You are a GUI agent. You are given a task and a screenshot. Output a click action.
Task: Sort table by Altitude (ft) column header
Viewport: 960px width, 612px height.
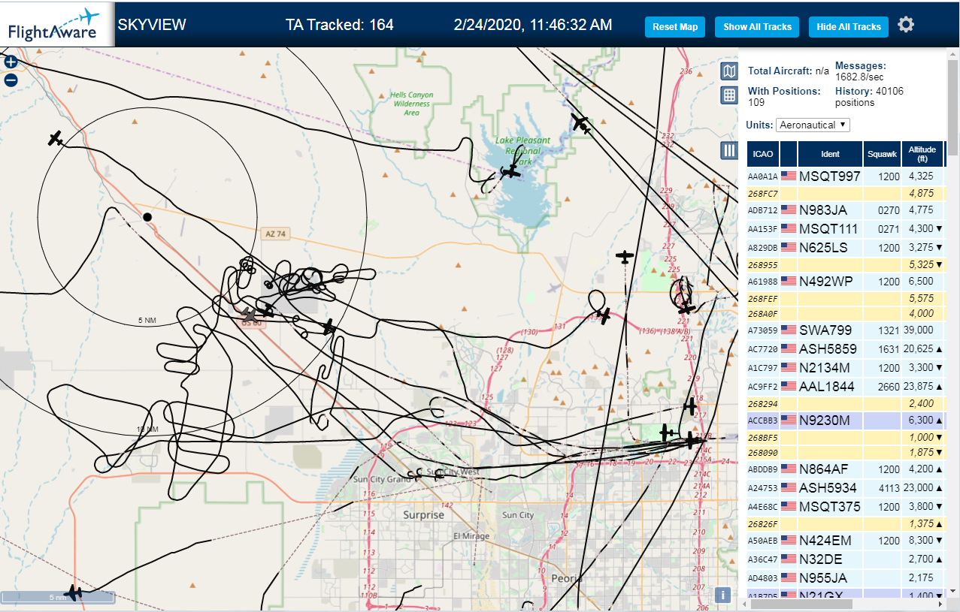[x=922, y=154]
